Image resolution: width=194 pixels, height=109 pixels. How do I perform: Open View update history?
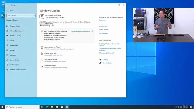51,59
